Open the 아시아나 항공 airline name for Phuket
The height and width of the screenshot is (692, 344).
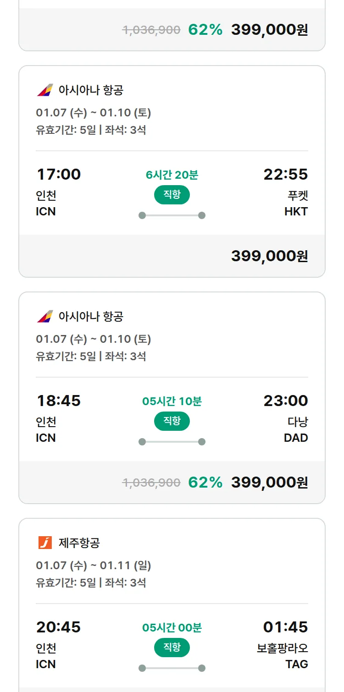click(91, 90)
